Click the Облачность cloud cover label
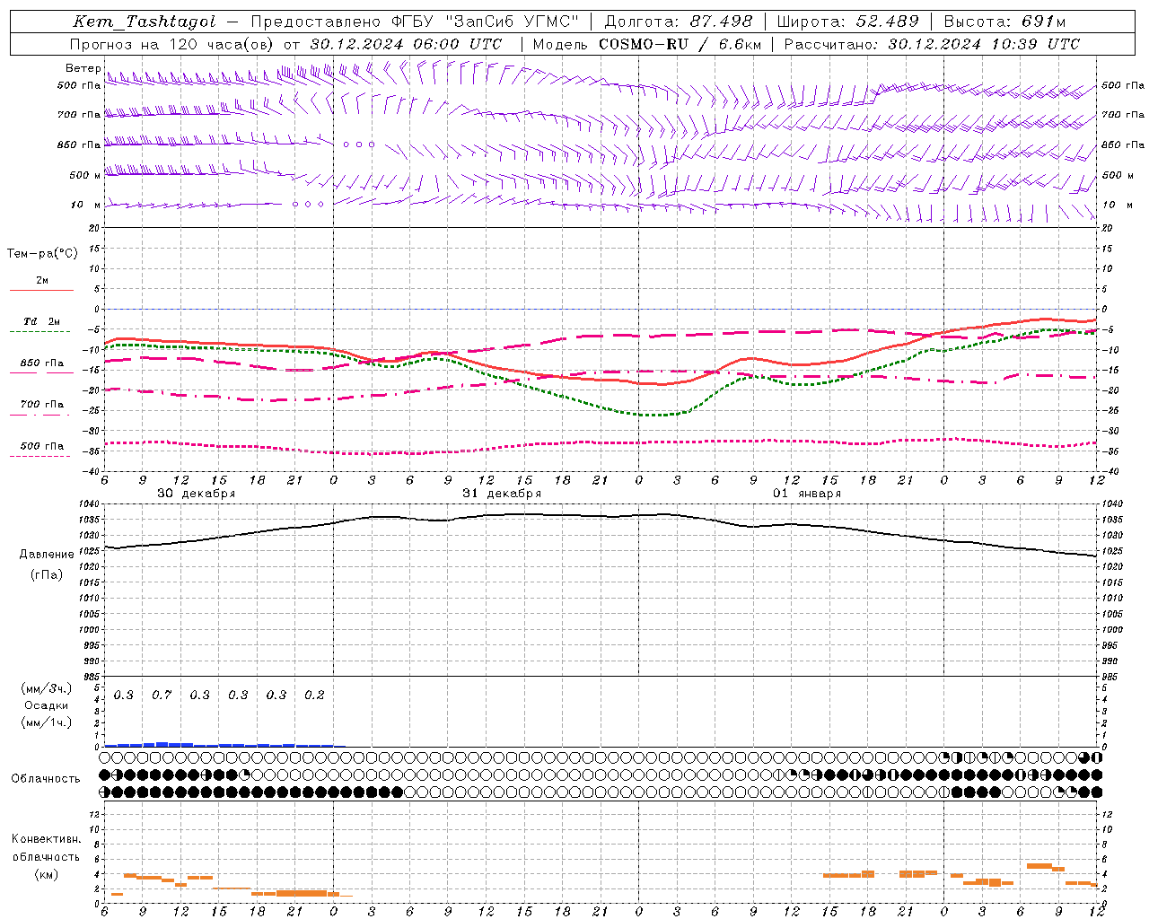 46,778
